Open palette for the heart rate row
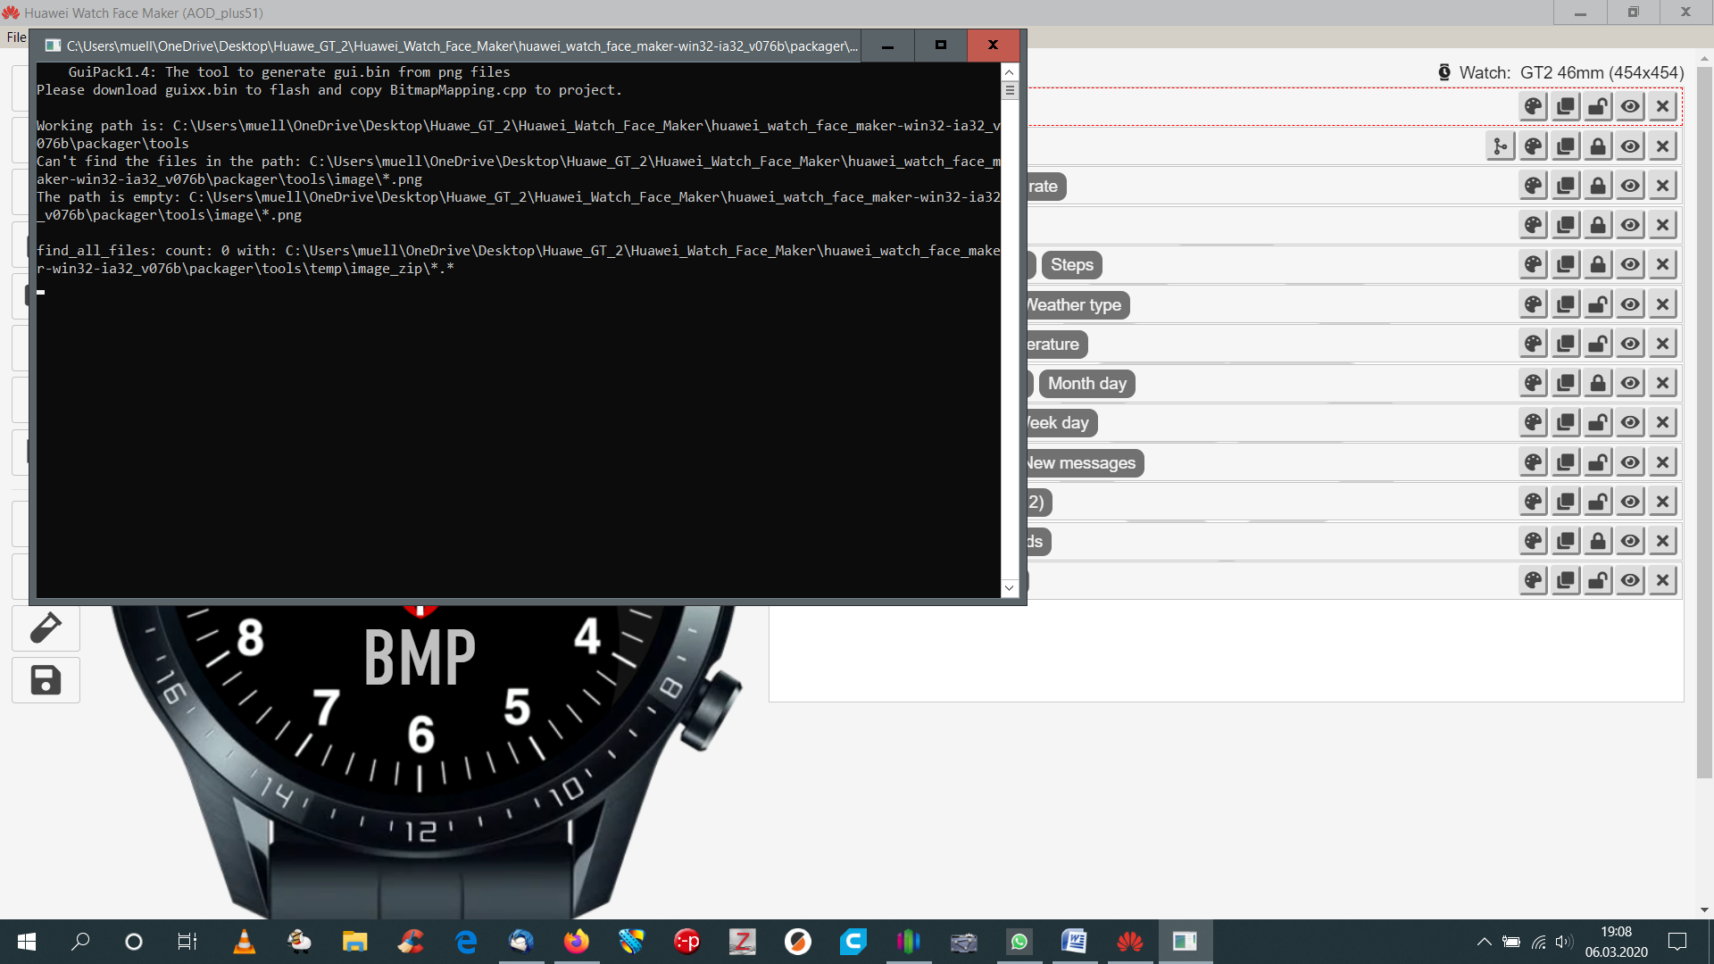 coord(1534,186)
